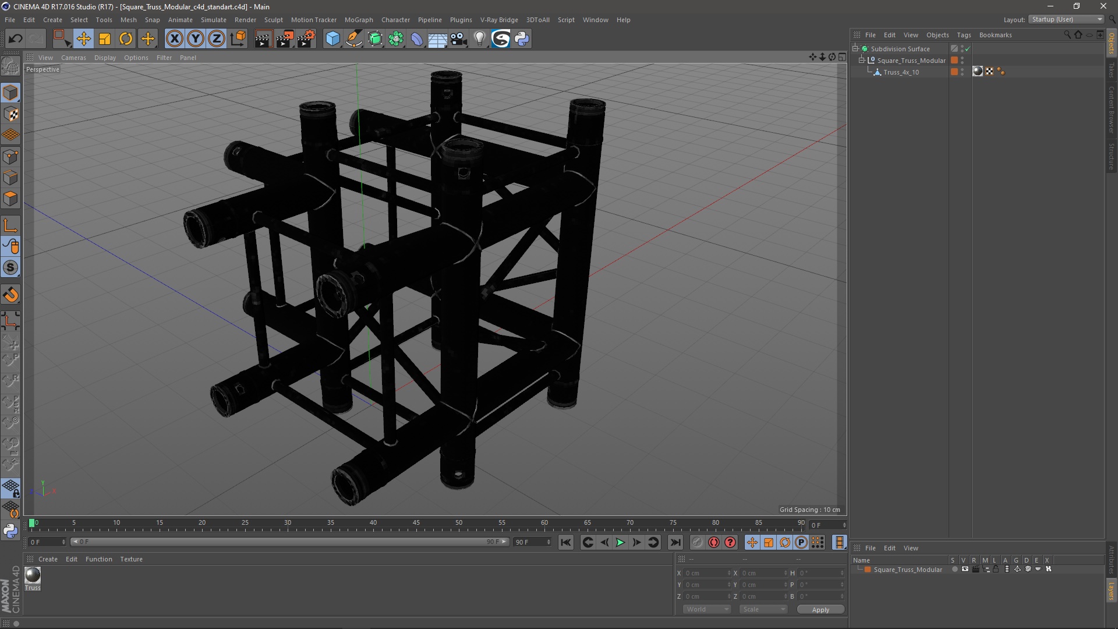Enable record active objects keyframe
This screenshot has height=629, width=1118.
point(697,542)
